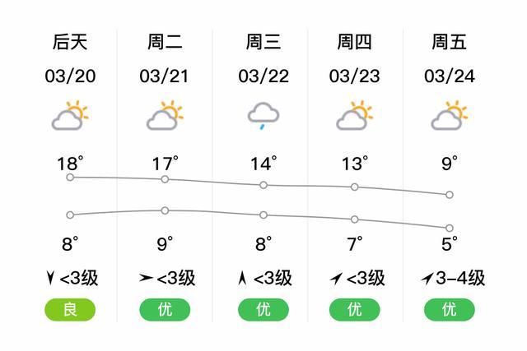This screenshot has width=527, height=351.
Task: Click the 18° high temperature point marker
Action: point(70,178)
